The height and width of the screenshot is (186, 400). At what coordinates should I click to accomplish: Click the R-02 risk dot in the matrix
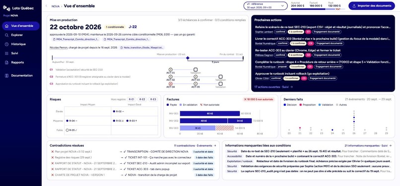(114, 111)
